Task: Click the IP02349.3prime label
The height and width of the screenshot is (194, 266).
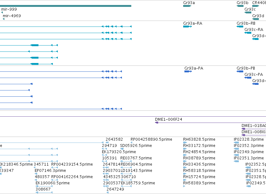Action: tap(249, 152)
